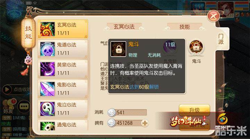Click the 消耗 541 silver cost field
250x139 pixels.
click(127, 112)
